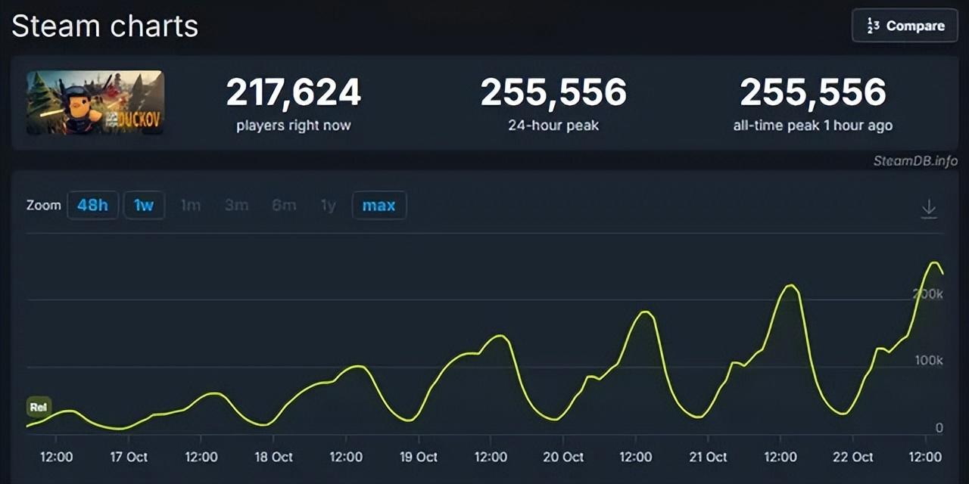Click the 217,624 players right now figure

294,93
